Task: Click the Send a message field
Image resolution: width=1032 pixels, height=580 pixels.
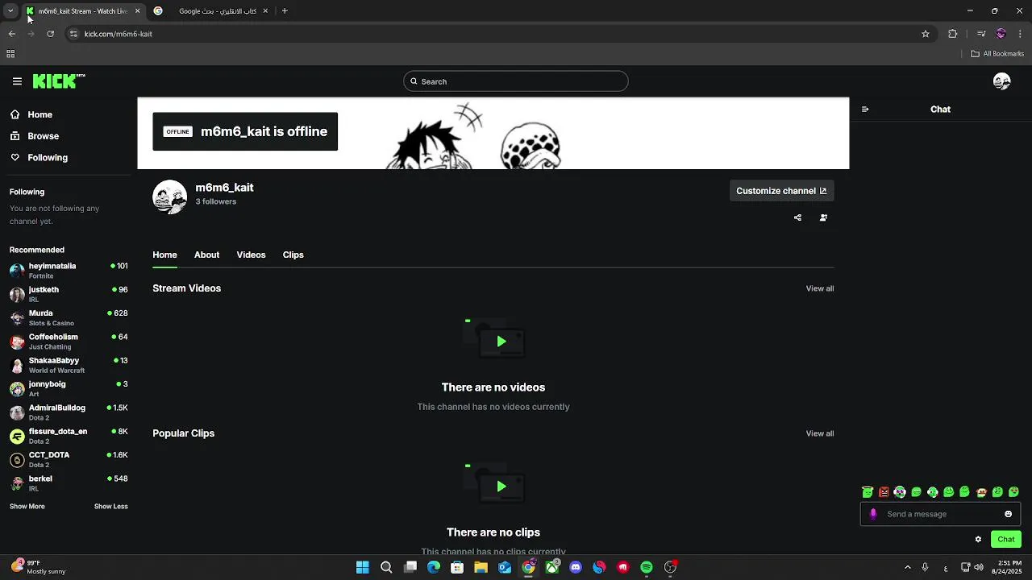Action: (939, 514)
